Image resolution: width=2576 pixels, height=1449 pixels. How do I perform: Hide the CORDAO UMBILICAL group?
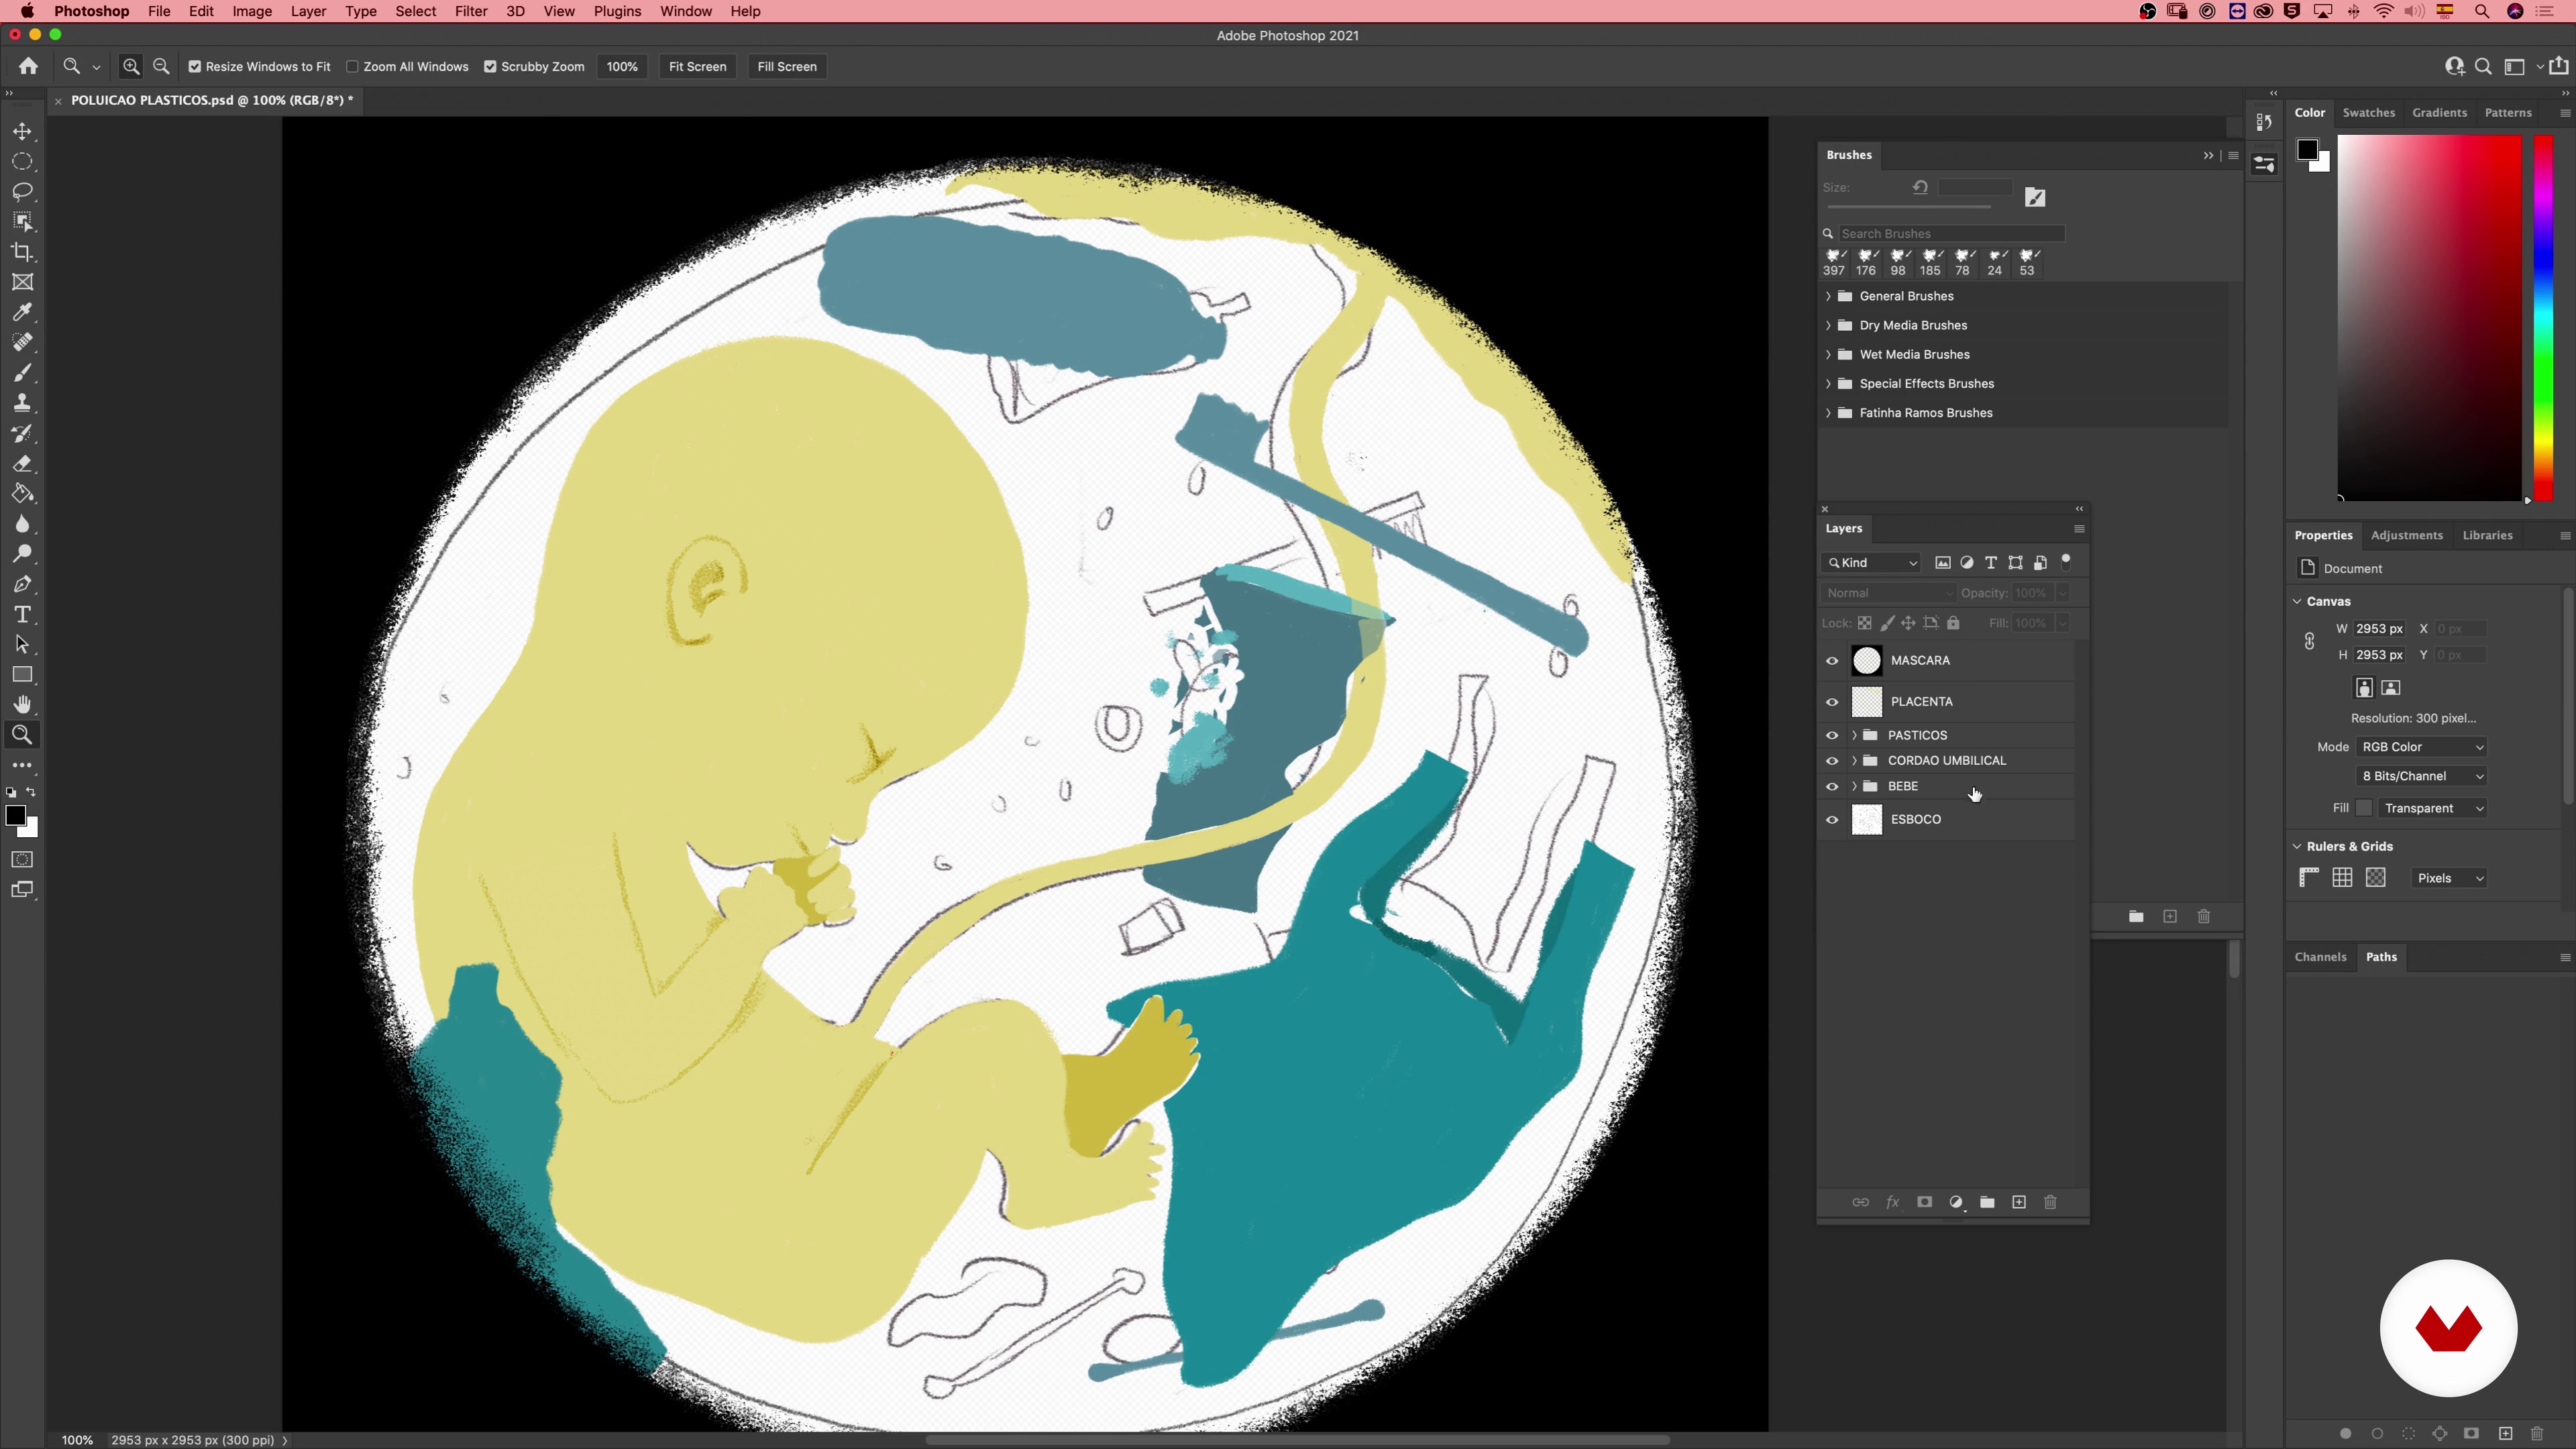[1832, 761]
